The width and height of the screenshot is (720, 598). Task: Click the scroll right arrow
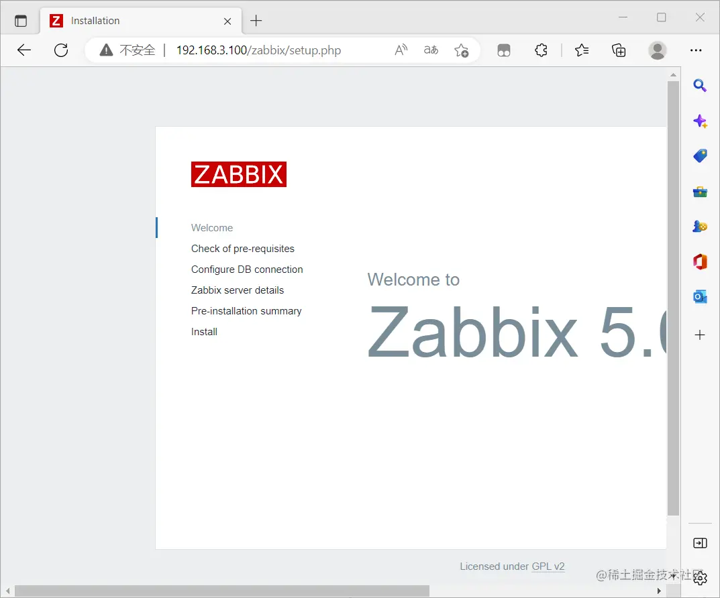pos(659,591)
